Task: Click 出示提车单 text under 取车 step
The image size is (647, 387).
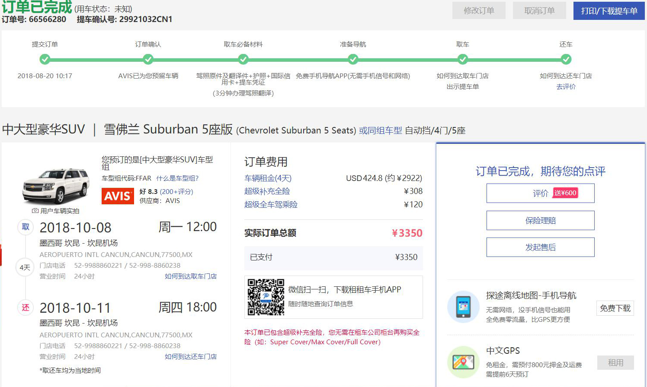Action: tap(462, 86)
